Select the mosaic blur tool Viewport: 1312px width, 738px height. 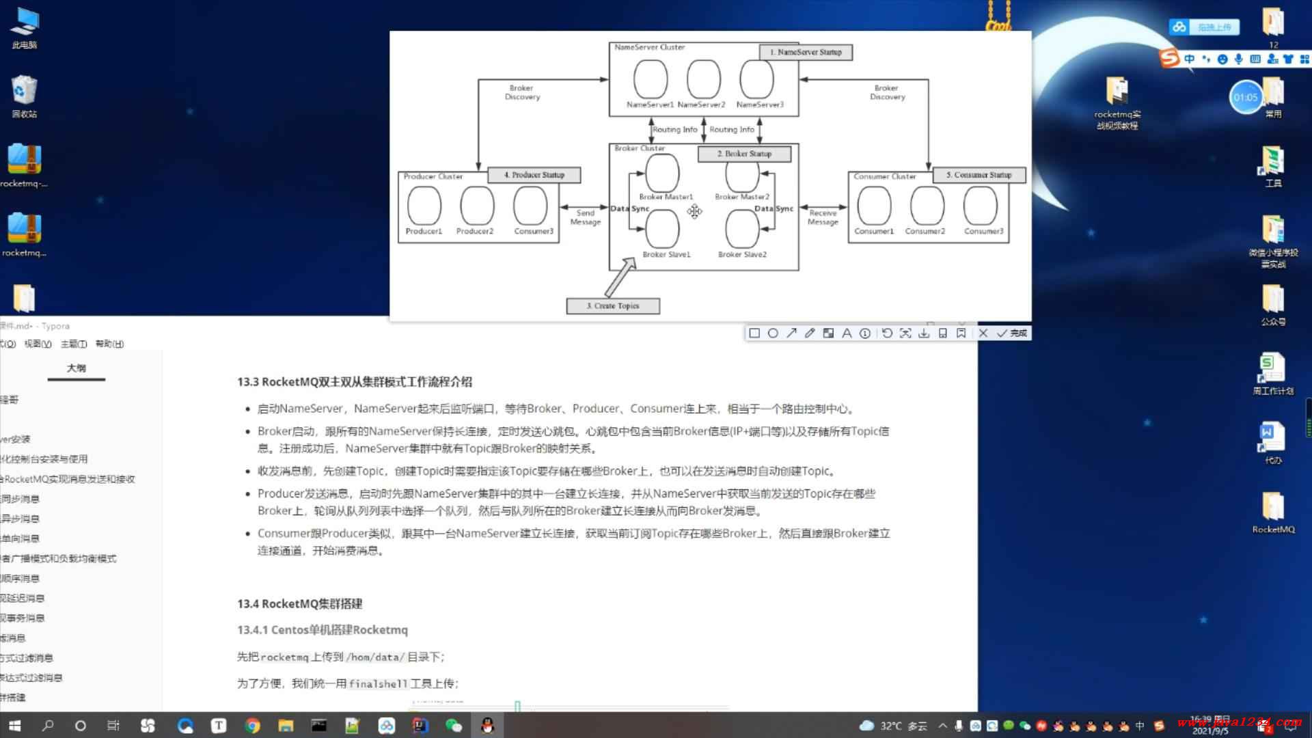[828, 333]
